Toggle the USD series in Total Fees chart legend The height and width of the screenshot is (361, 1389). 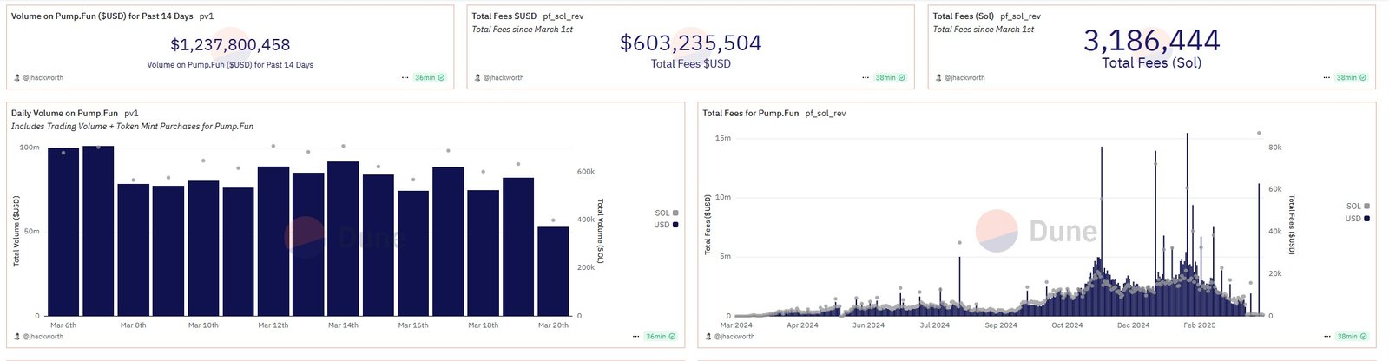(1357, 219)
